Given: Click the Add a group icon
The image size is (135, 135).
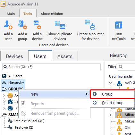Looking at the screenshot, I should point(22,25).
